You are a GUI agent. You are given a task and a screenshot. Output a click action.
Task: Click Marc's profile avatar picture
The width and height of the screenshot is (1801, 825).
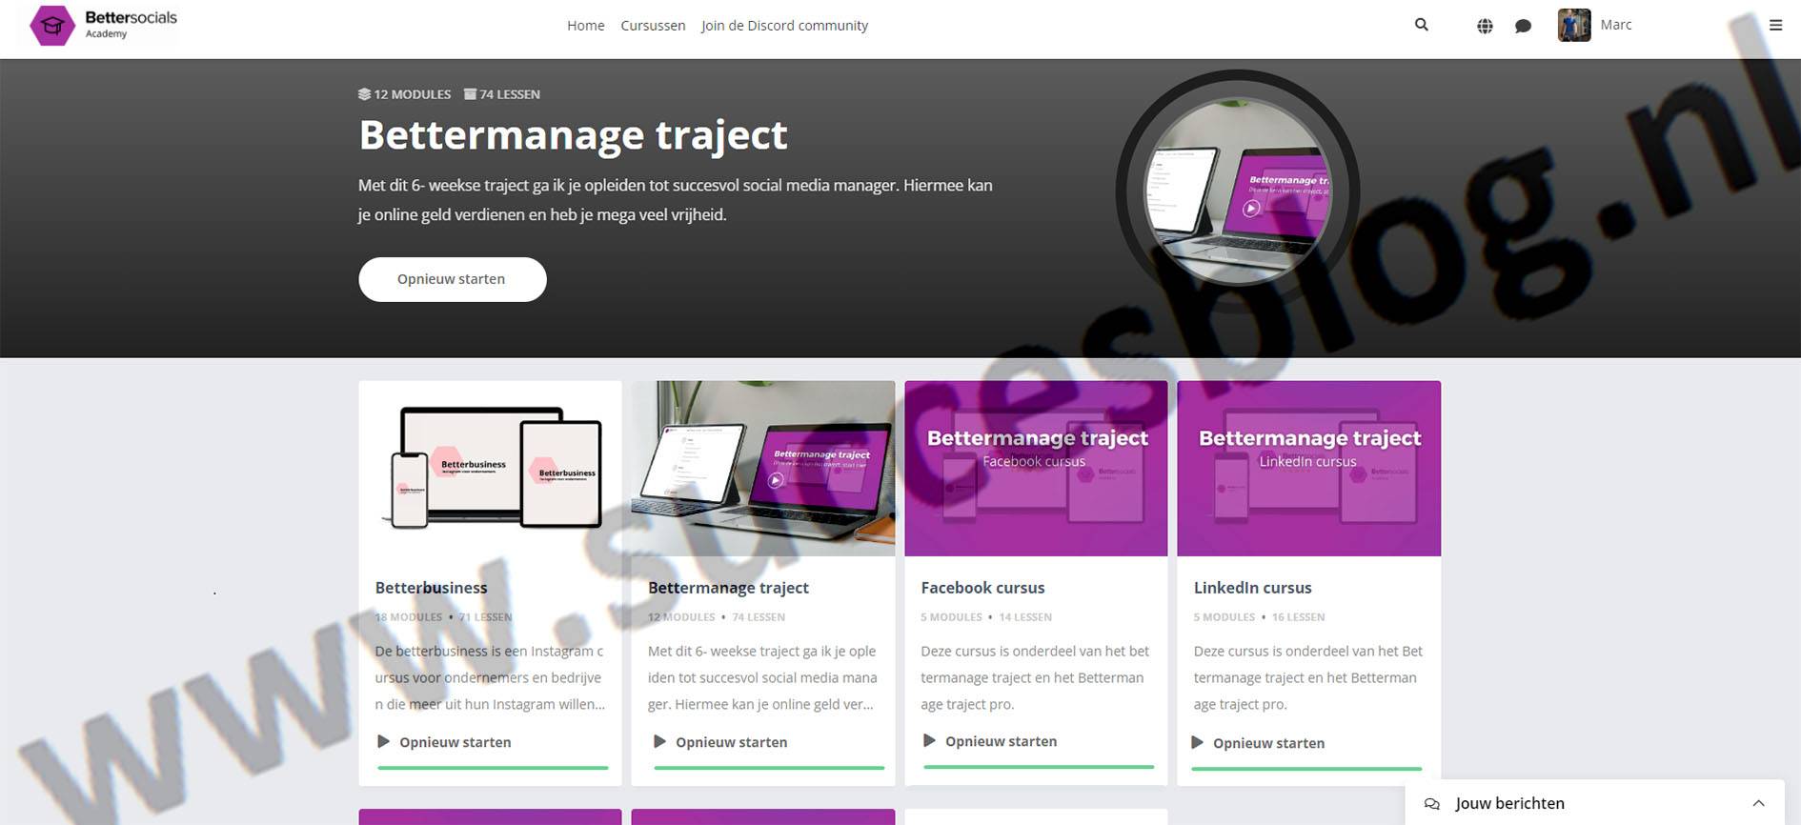pyautogui.click(x=1573, y=25)
